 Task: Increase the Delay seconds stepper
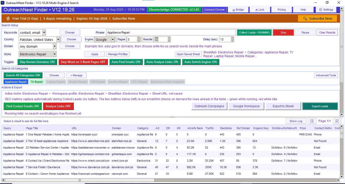click(x=232, y=38)
